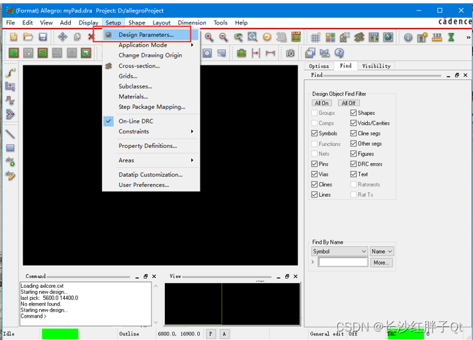The height and width of the screenshot is (340, 473).
Task: Click the Zoom Fit icon
Action: pos(253,37)
